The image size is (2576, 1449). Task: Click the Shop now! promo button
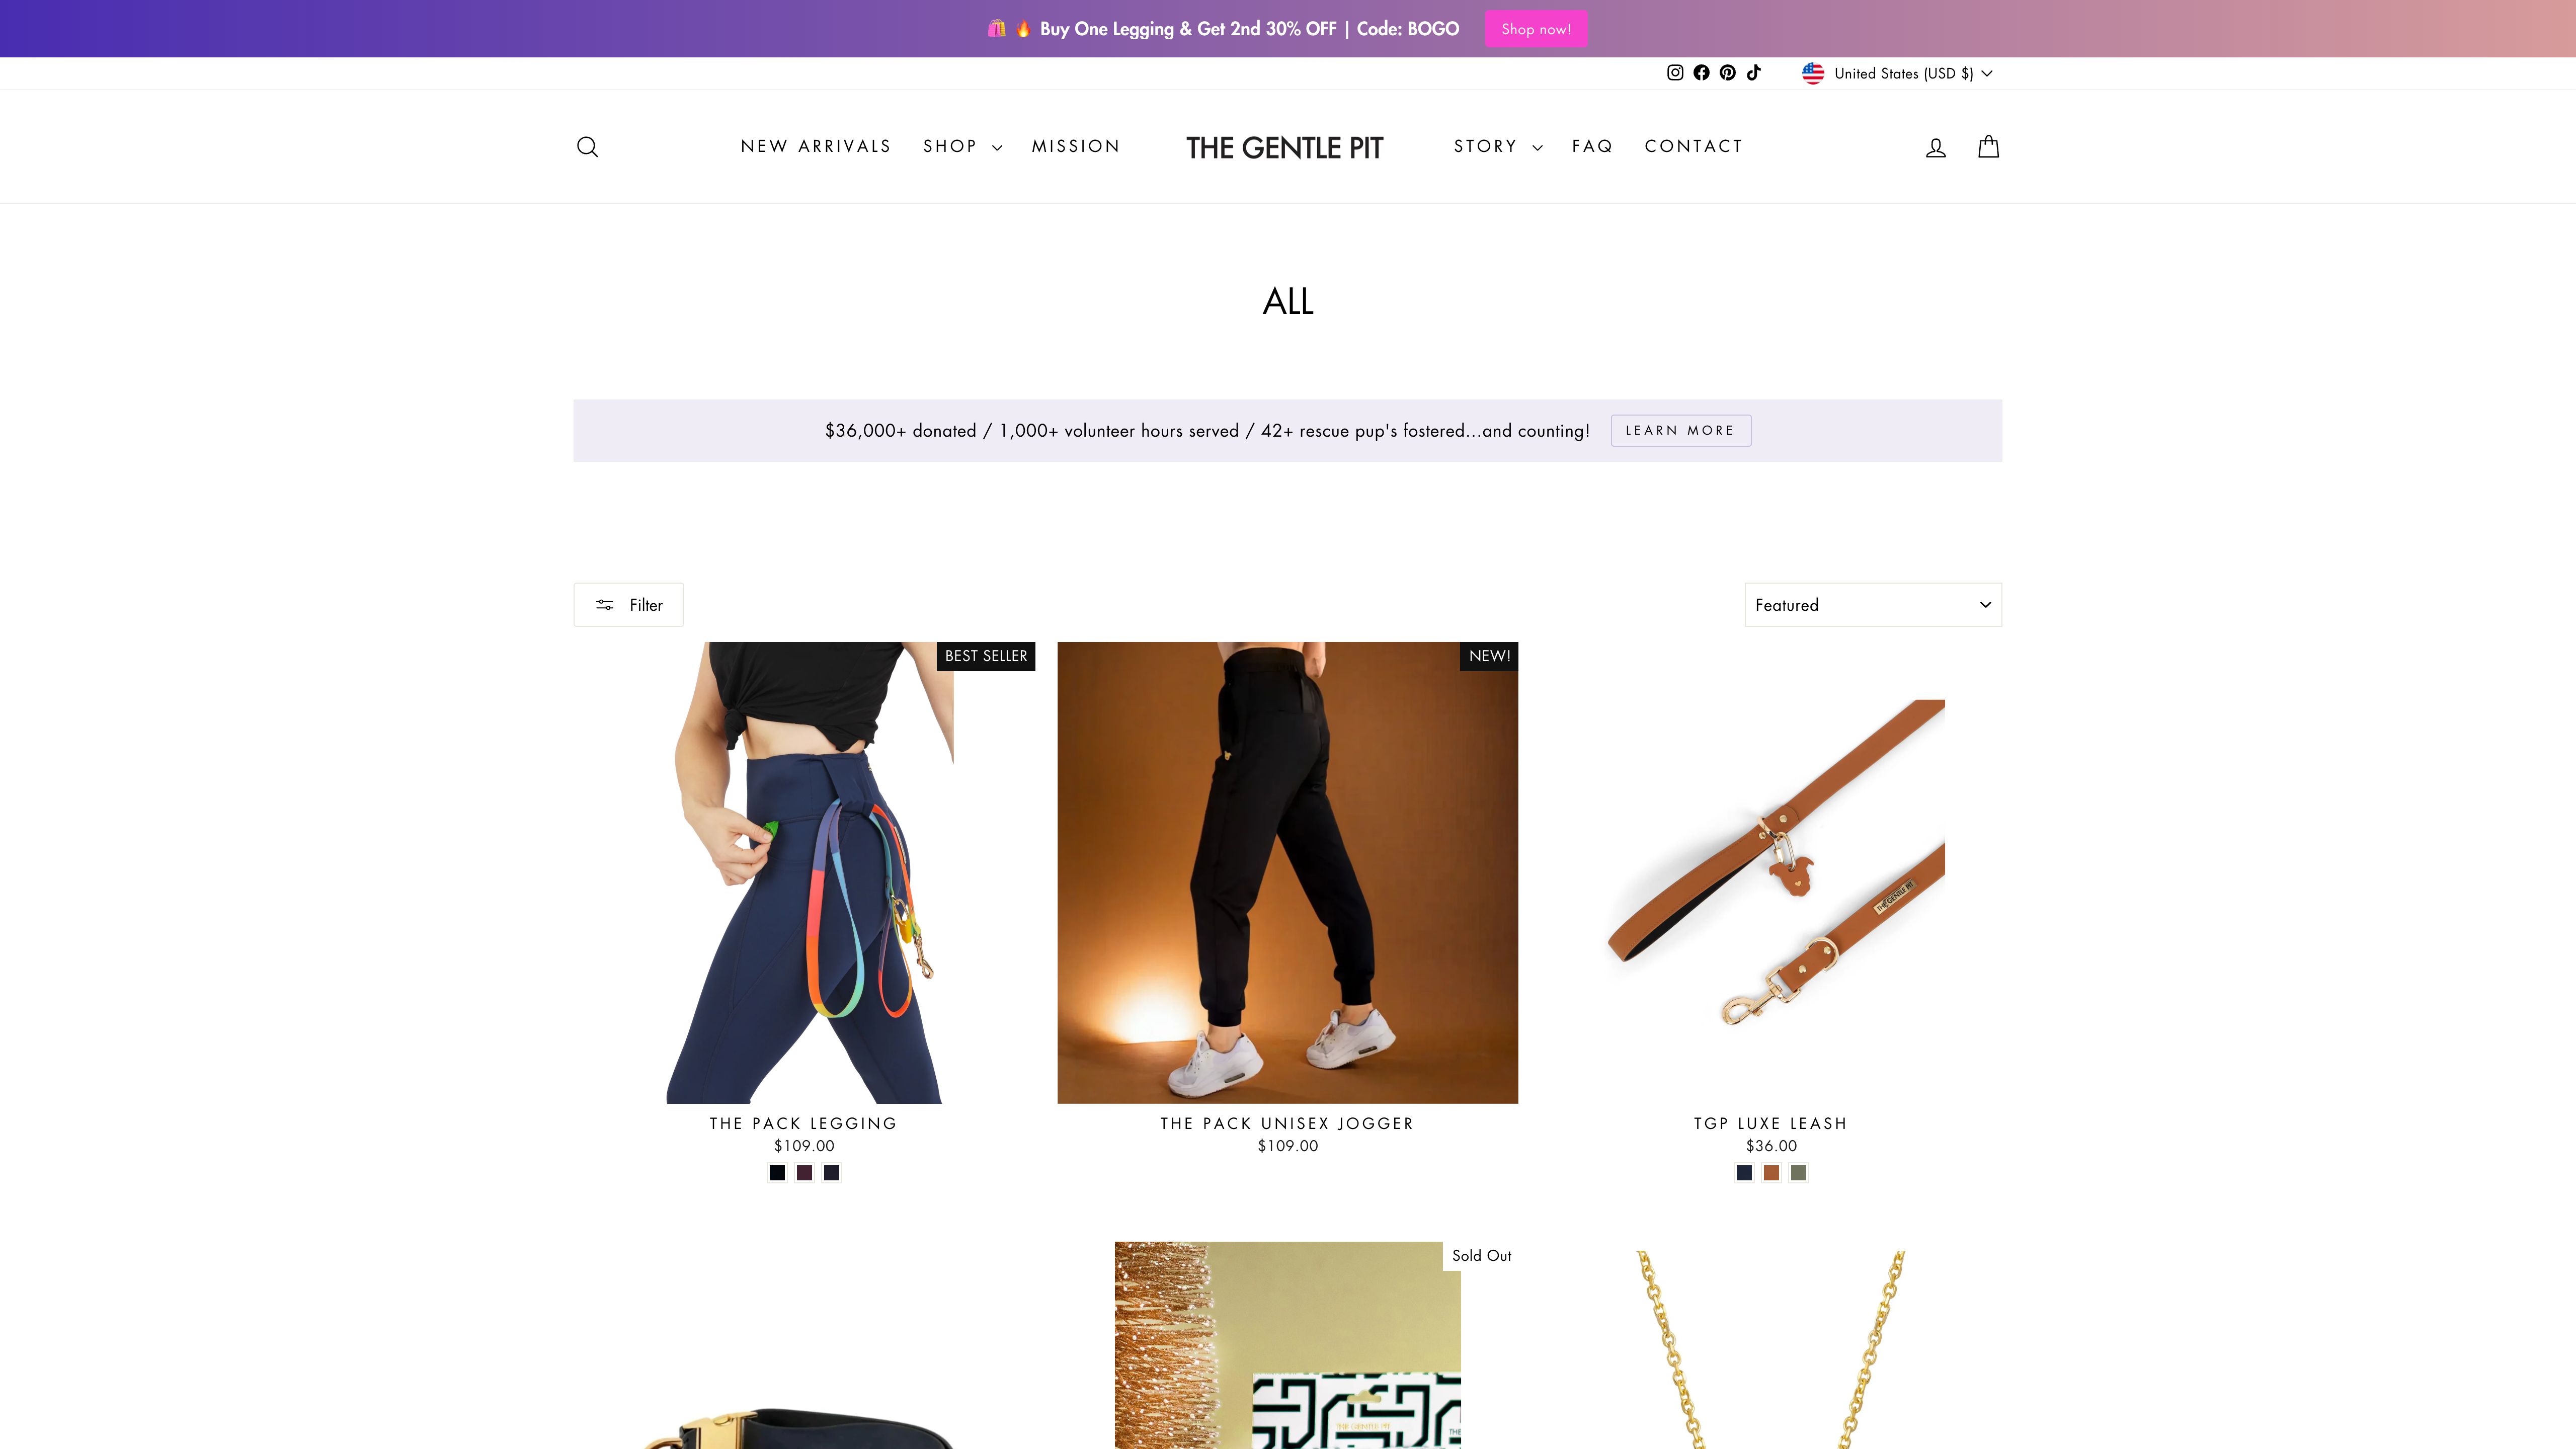click(x=1536, y=29)
